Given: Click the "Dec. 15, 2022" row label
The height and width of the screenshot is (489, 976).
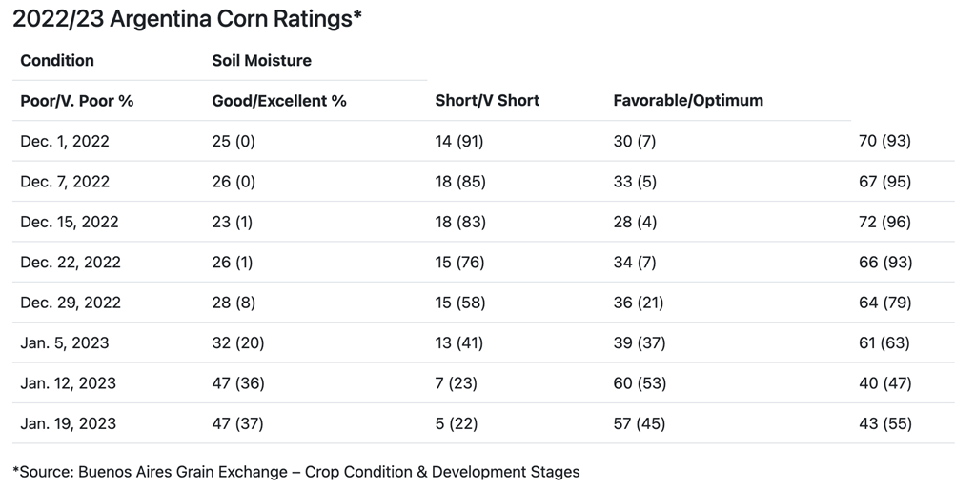Looking at the screenshot, I should point(70,222).
